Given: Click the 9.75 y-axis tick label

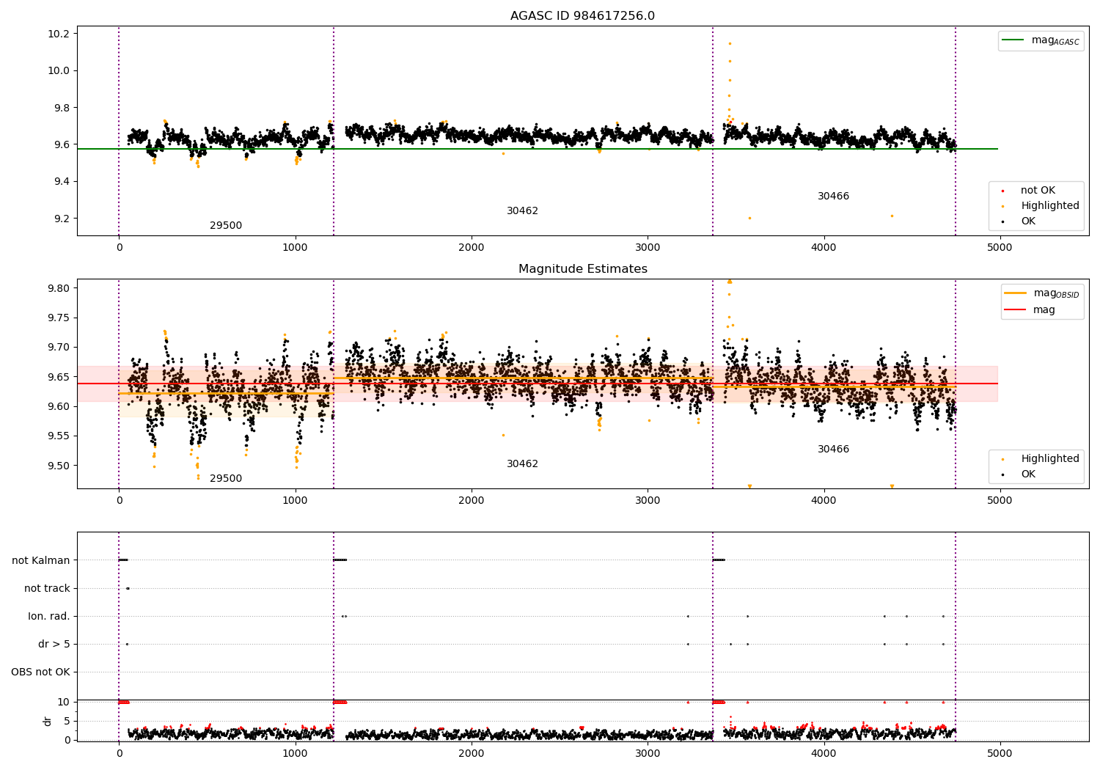Looking at the screenshot, I should (x=59, y=318).
